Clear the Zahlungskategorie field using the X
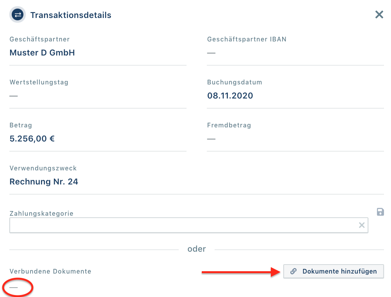The height and width of the screenshot is (297, 391). [361, 225]
